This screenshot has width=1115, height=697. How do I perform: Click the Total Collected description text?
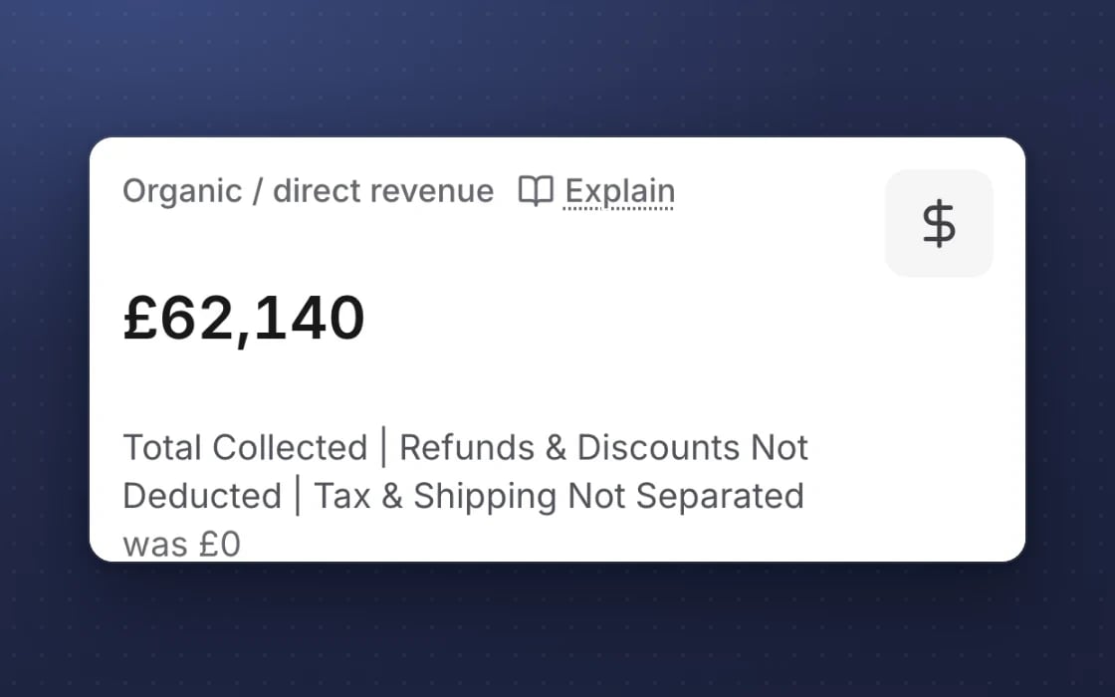coord(465,472)
